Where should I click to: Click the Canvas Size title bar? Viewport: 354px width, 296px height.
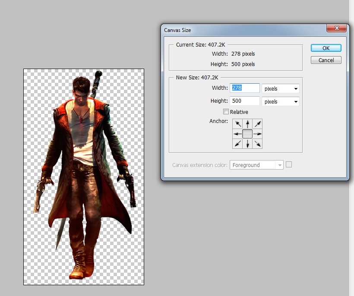(244, 30)
